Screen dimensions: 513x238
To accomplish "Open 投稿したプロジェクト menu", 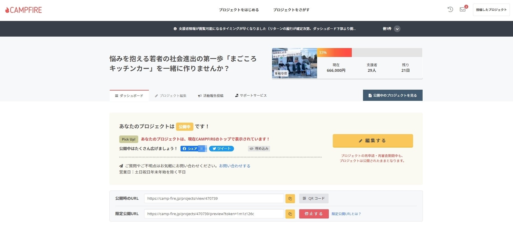I will (x=491, y=10).
